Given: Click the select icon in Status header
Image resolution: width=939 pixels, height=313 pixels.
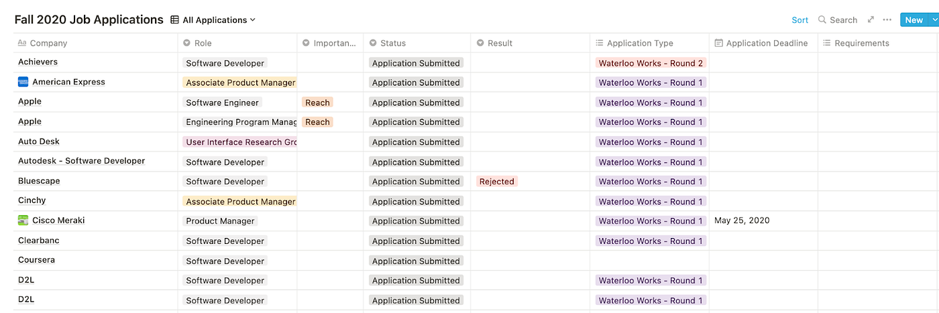Looking at the screenshot, I should click(373, 43).
